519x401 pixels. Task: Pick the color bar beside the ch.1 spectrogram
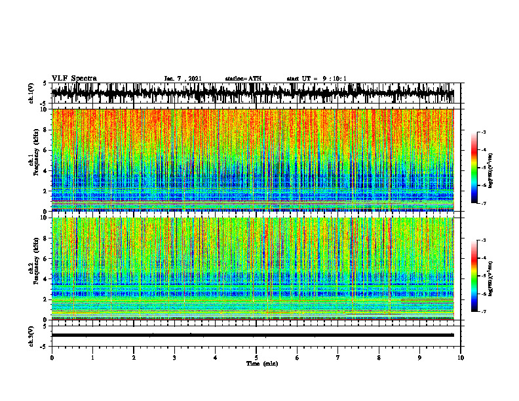(x=474, y=168)
